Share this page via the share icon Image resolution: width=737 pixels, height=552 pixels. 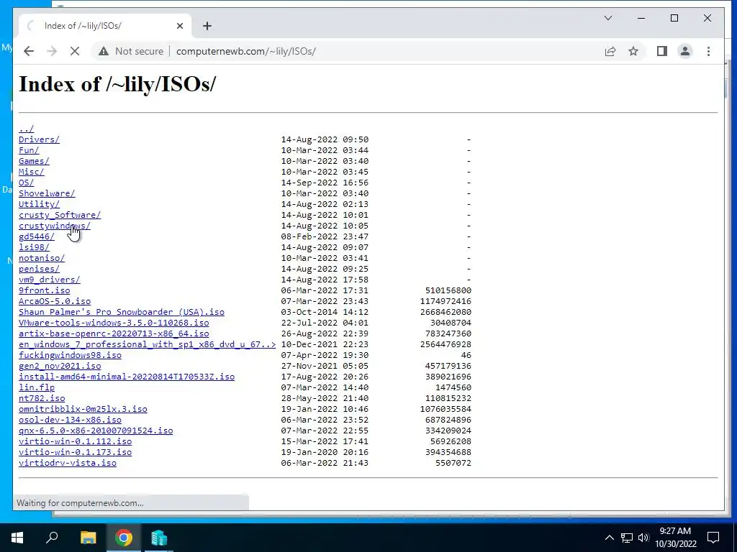coord(610,51)
